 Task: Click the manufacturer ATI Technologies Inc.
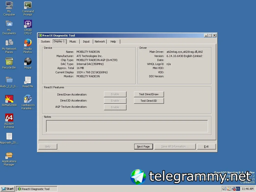[x=89, y=56]
